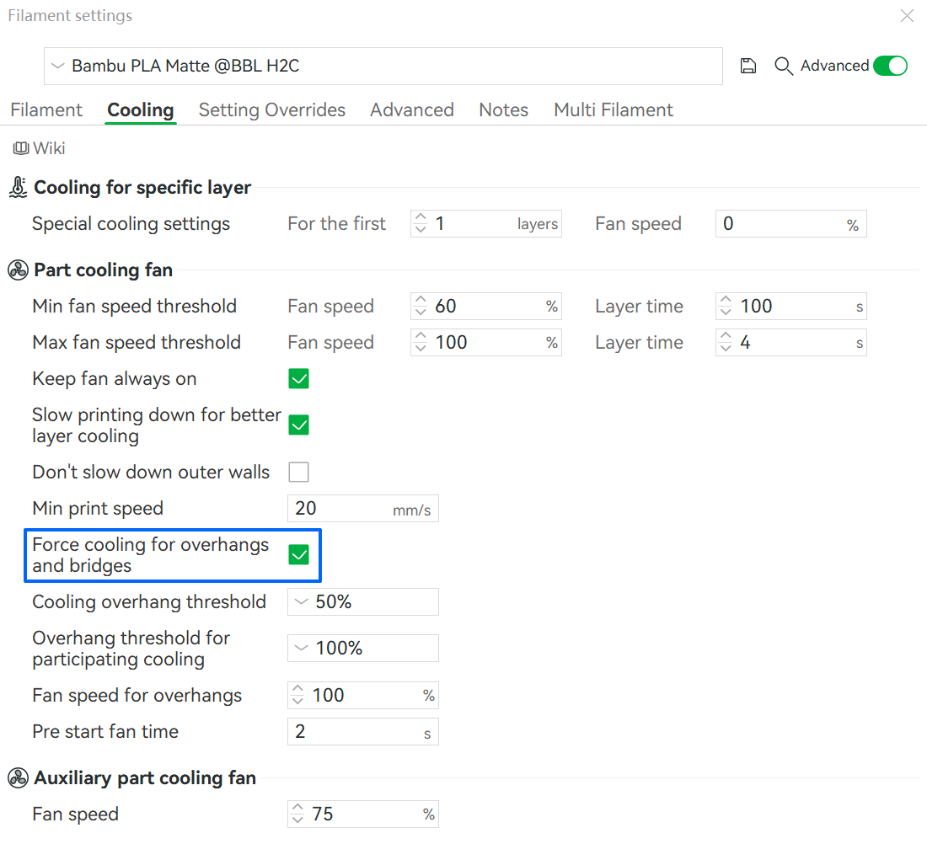Click the Min fan speed threshold label

click(x=134, y=306)
